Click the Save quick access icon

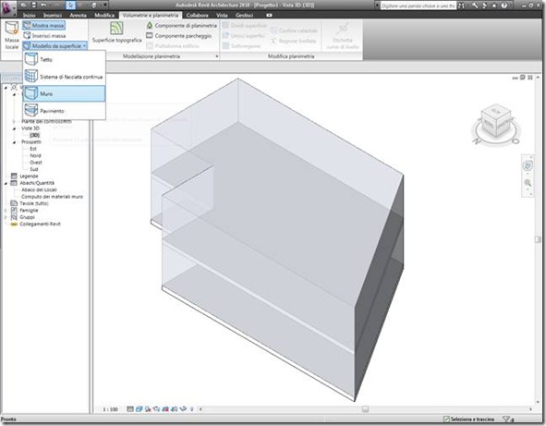point(34,6)
